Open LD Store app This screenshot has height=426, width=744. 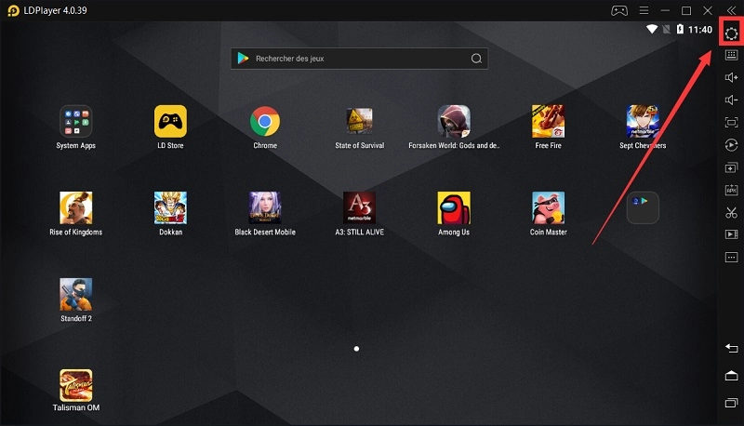point(170,121)
